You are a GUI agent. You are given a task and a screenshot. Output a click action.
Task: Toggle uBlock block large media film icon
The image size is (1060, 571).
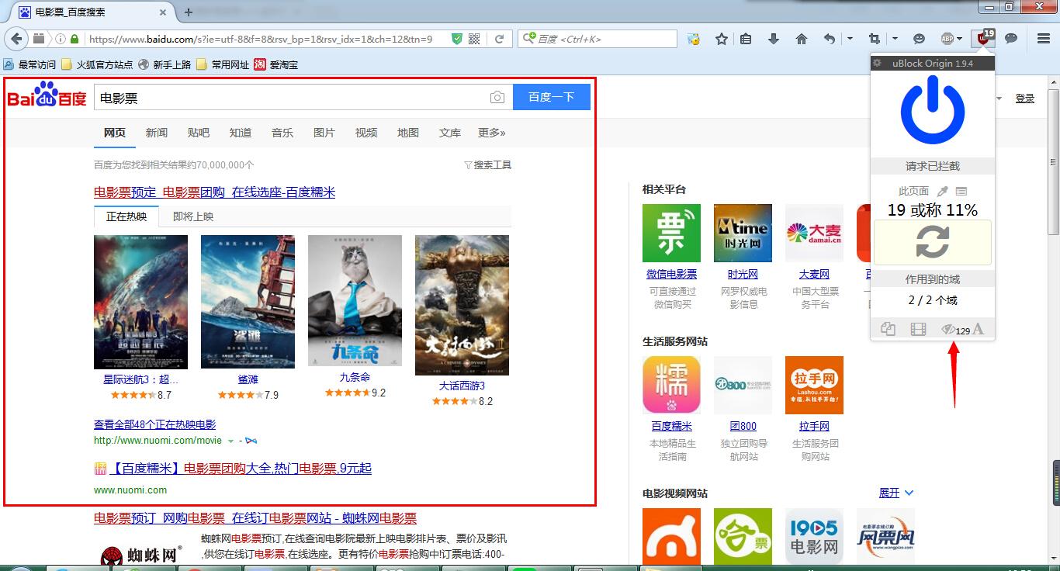point(918,330)
